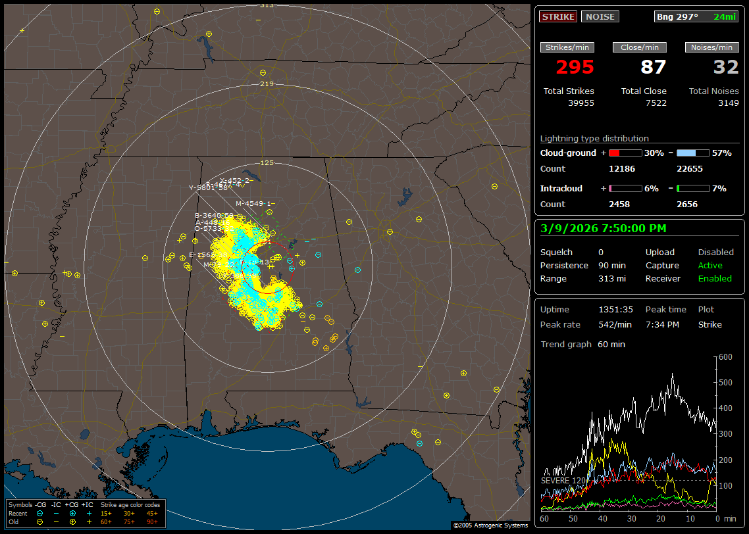Click the negative Cloud-ground 57% blue bar
749x534 pixels.
693,153
